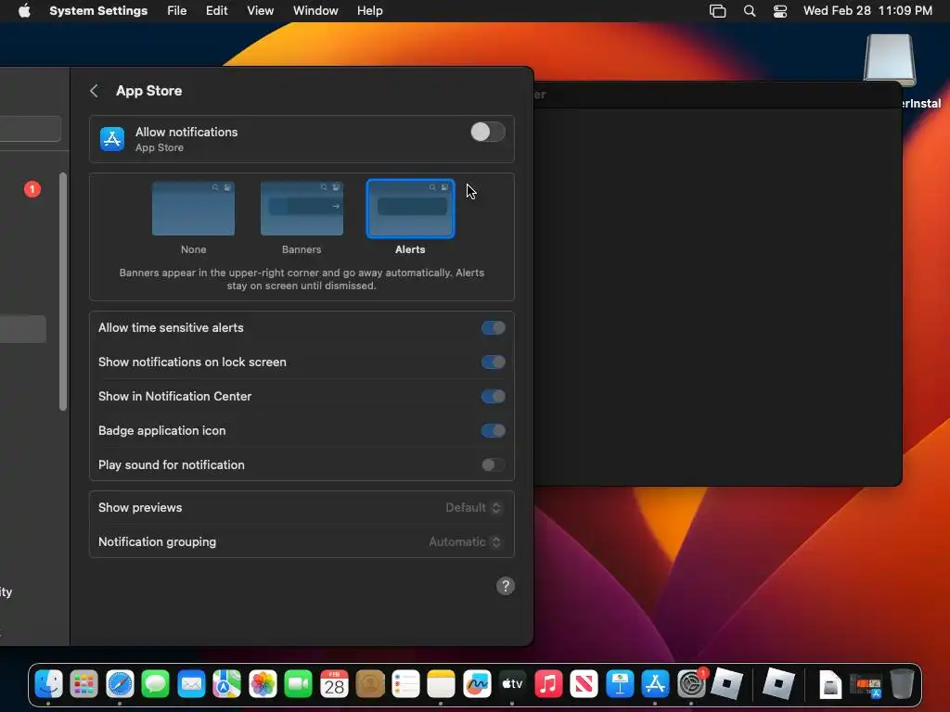Open News app in the Dock
The image size is (950, 712).
click(x=584, y=684)
